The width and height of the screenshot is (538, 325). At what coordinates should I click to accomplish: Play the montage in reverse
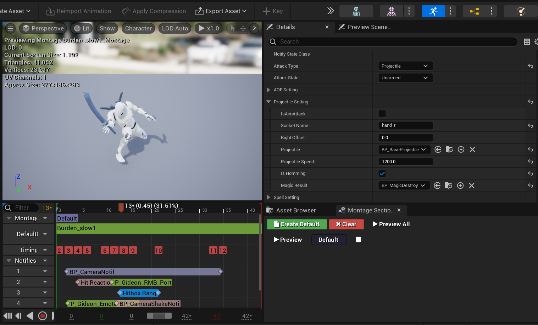(x=30, y=315)
